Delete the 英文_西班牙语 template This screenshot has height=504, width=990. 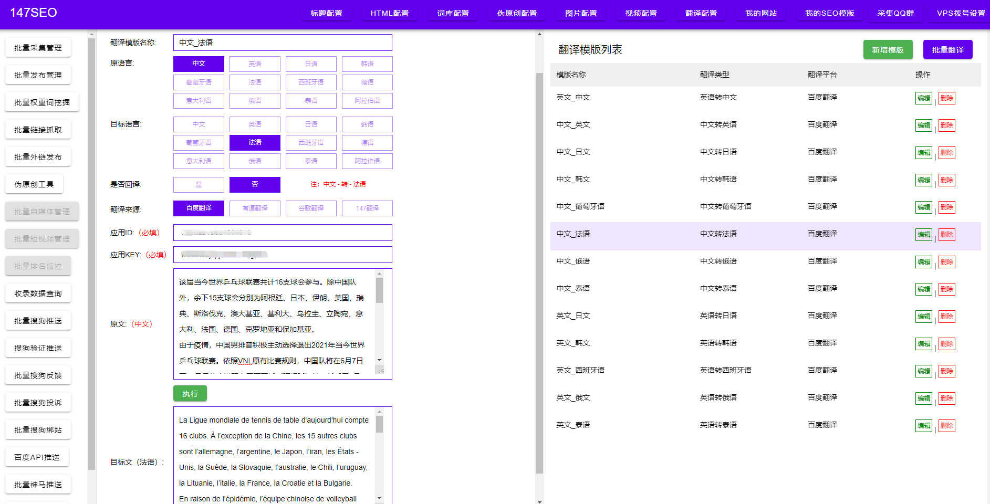tap(946, 371)
